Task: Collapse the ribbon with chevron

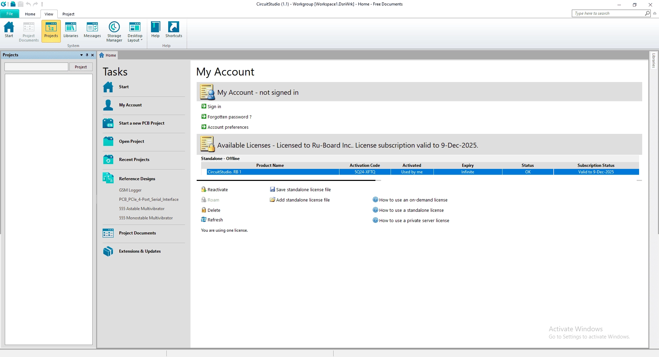Action: pos(655,13)
